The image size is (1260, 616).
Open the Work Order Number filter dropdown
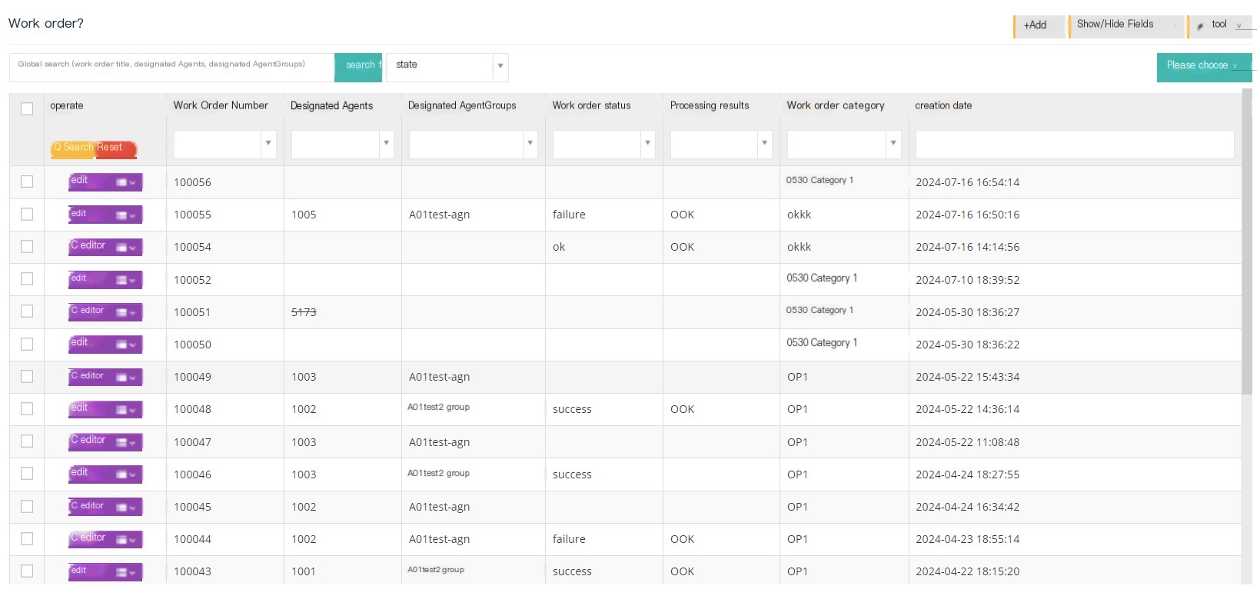coord(225,144)
